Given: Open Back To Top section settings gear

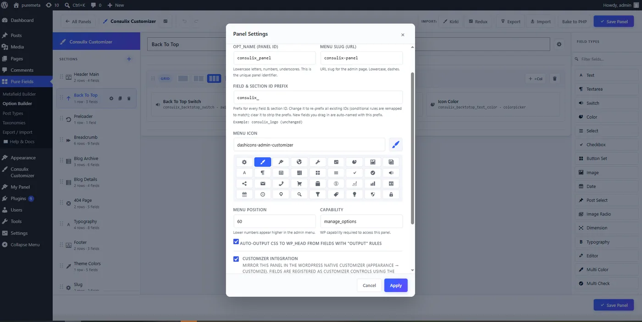Looking at the screenshot, I should point(111,98).
